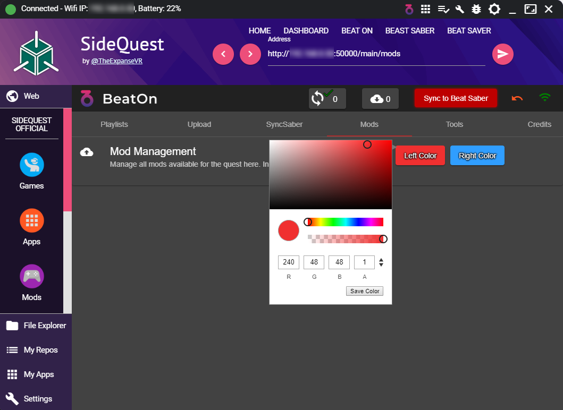Open Settings in the sidebar

tap(36, 398)
